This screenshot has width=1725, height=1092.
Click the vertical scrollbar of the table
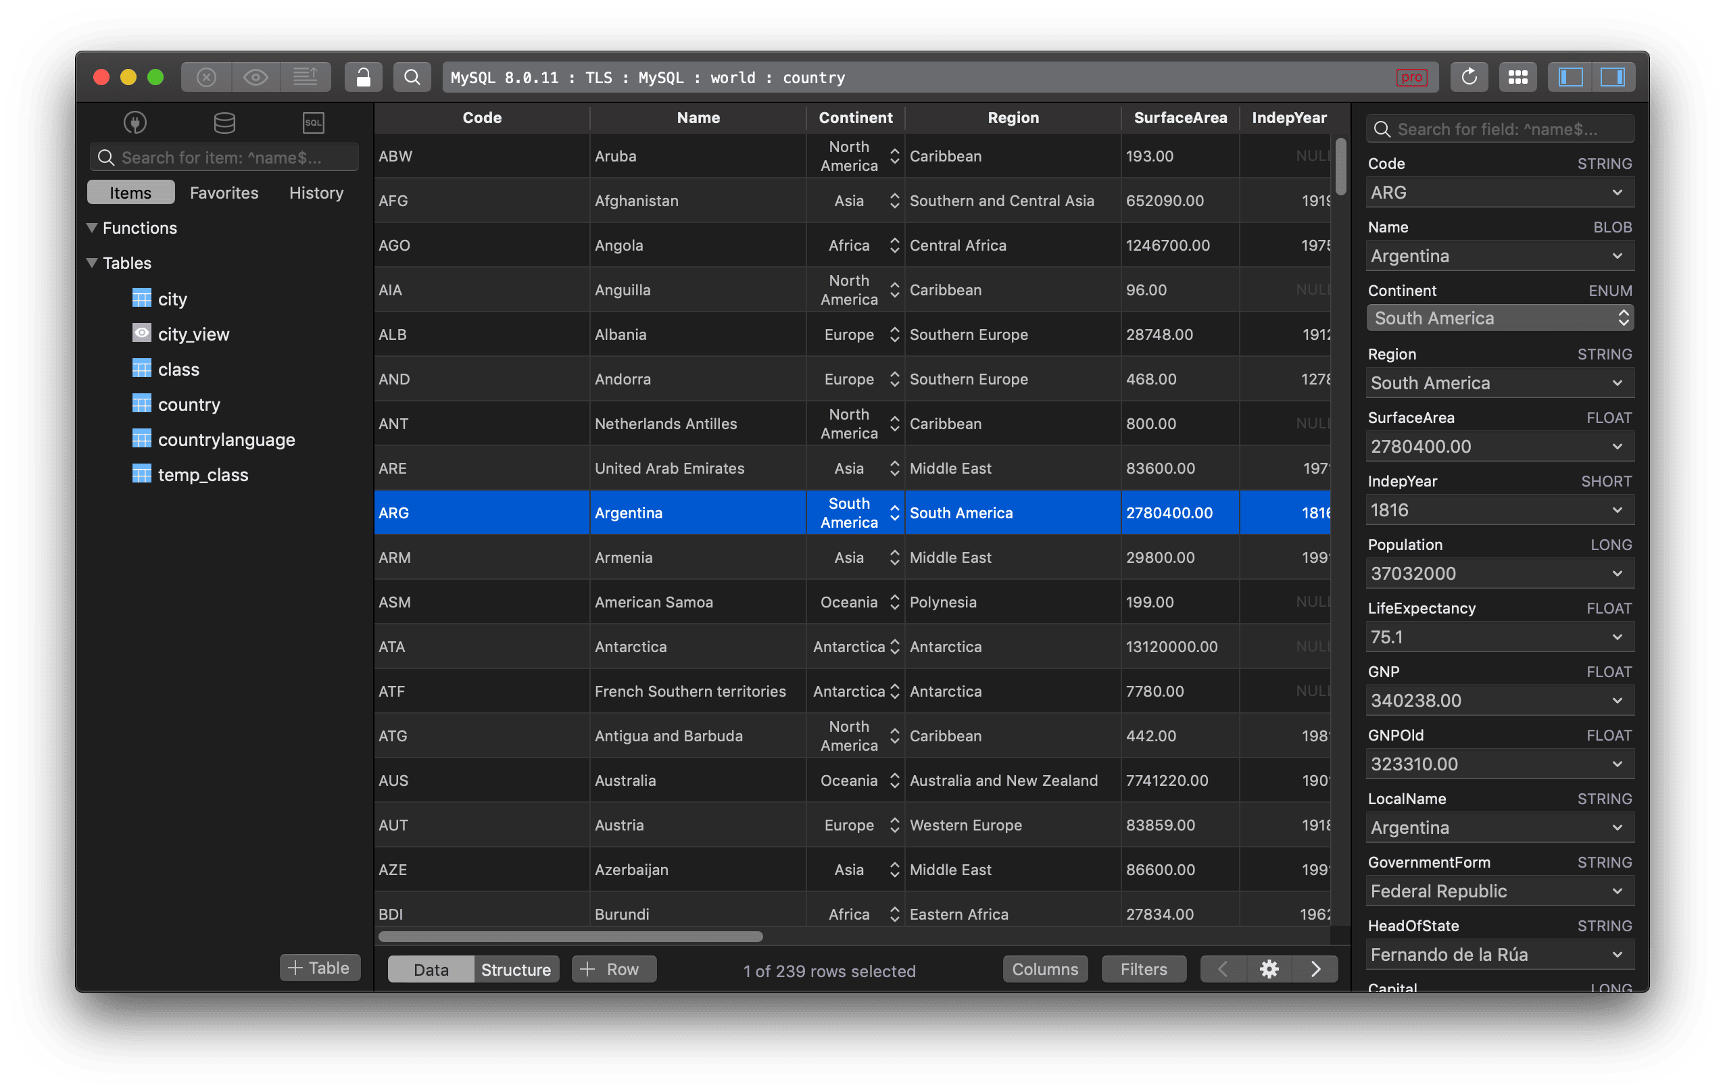tap(1341, 166)
